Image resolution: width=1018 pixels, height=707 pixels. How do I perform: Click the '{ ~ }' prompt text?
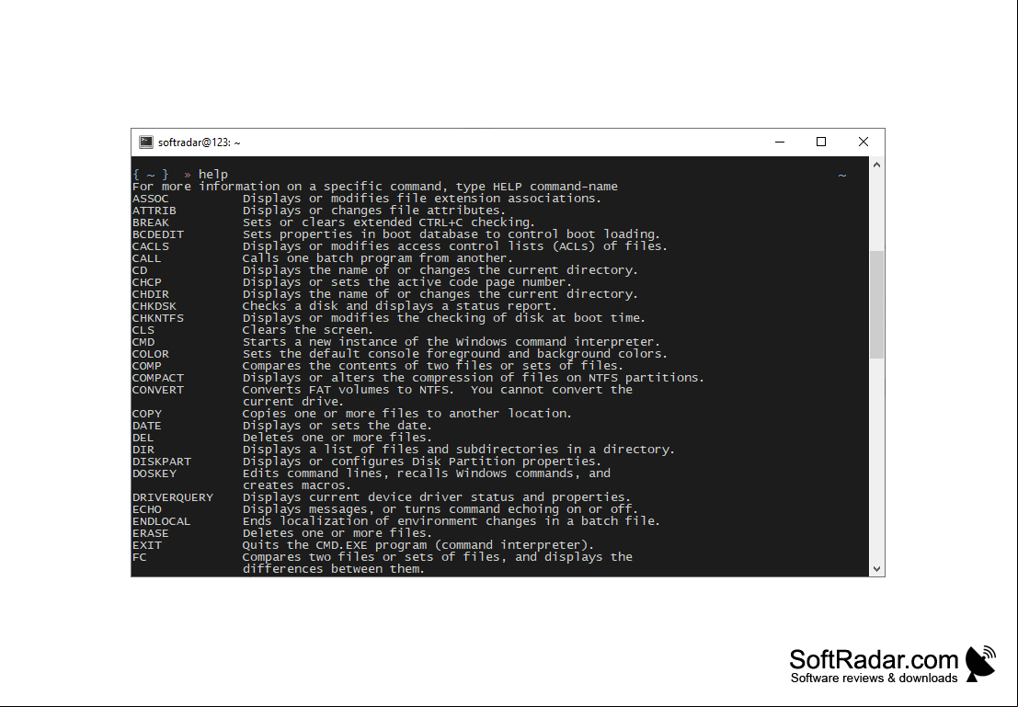click(x=151, y=174)
